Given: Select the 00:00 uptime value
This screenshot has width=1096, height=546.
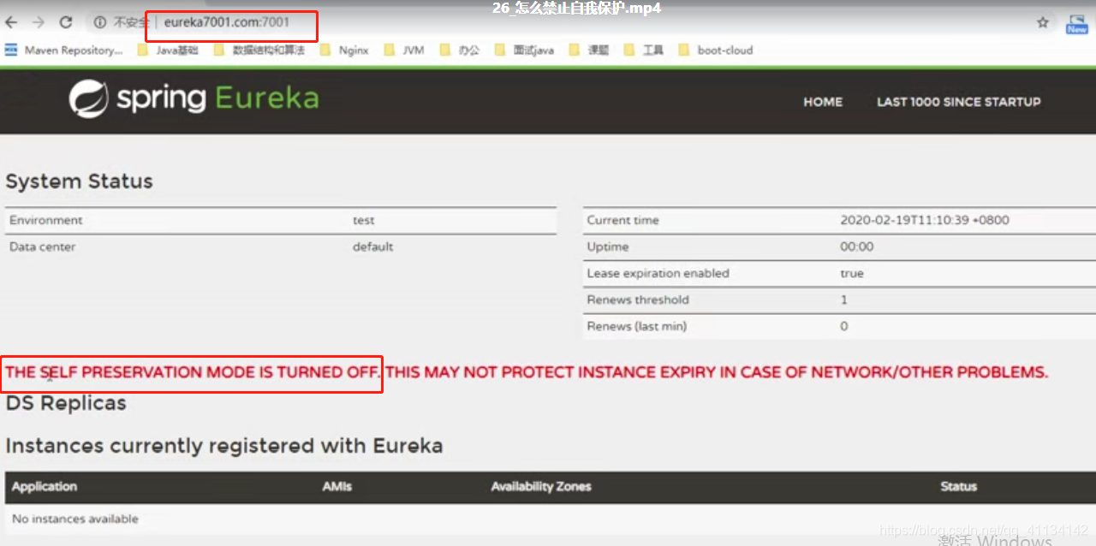Looking at the screenshot, I should point(857,246).
